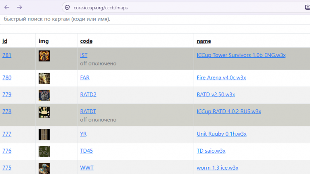
Task: Open map id 781
Action: click(7, 55)
